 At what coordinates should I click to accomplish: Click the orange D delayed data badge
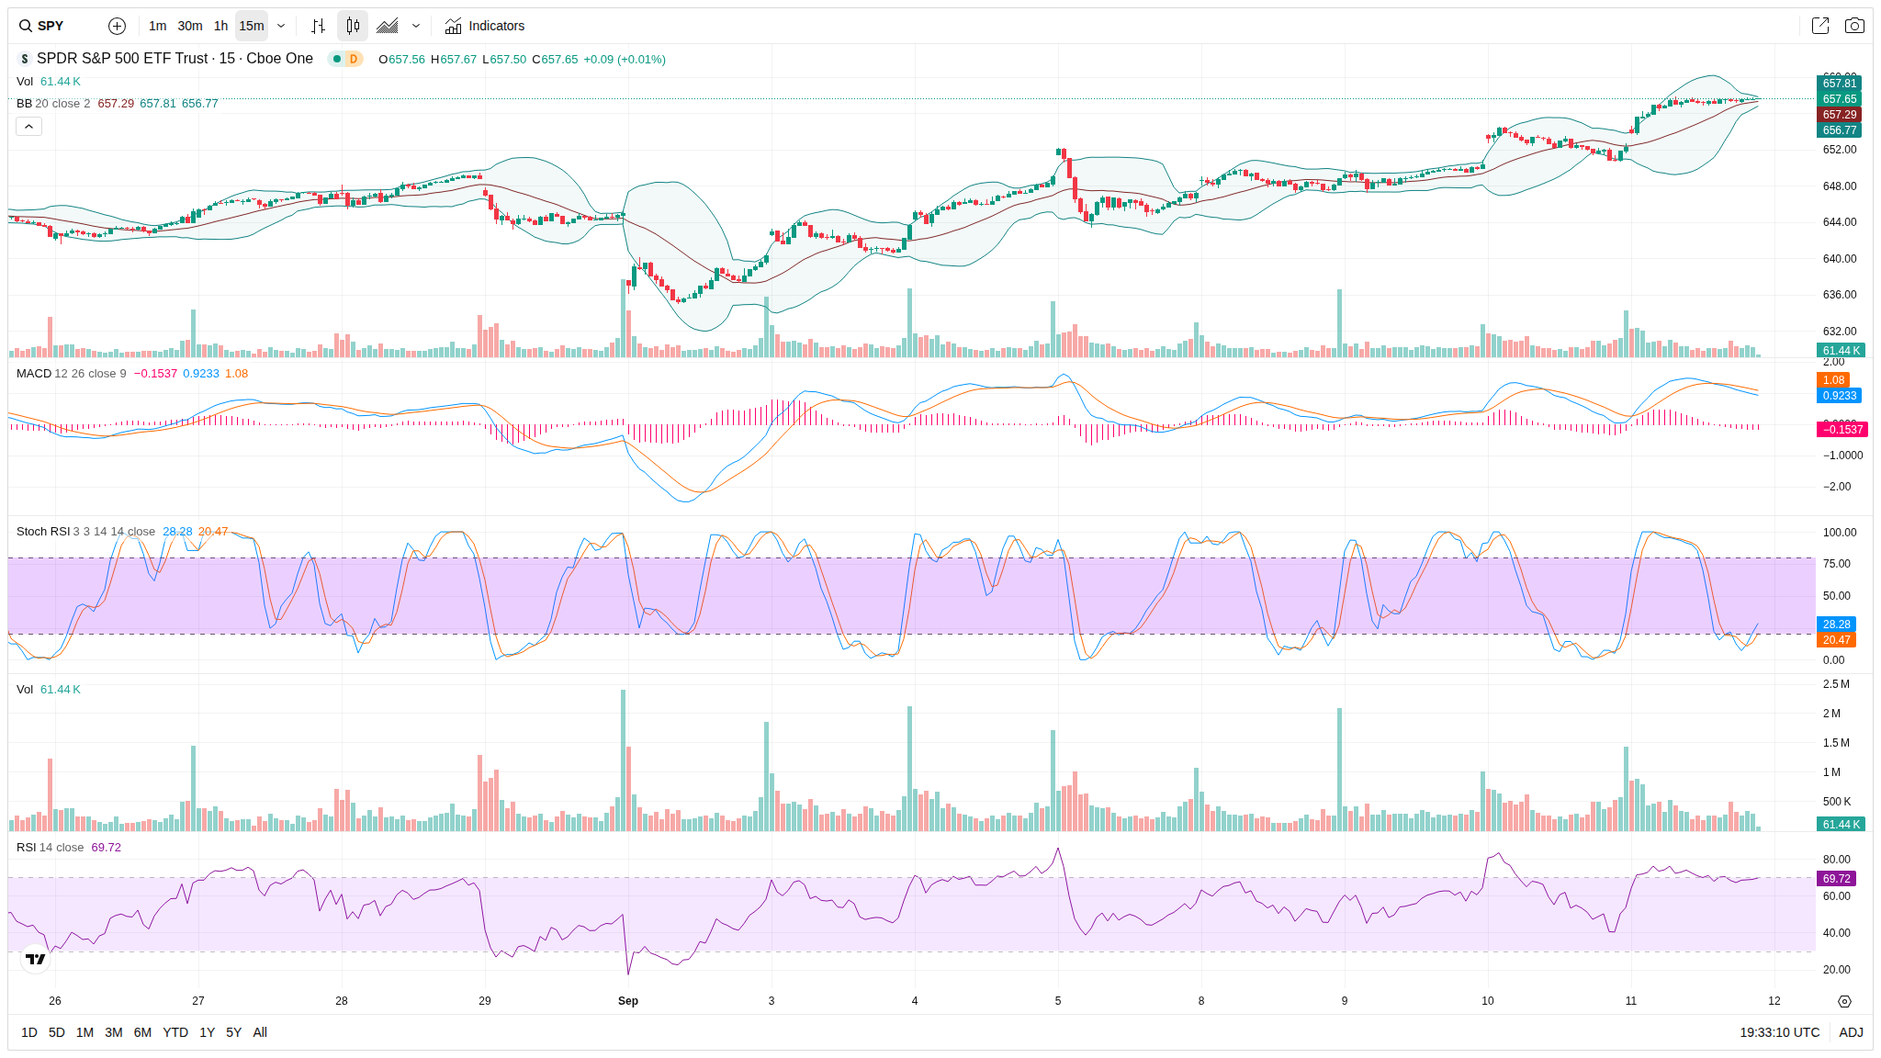354,59
